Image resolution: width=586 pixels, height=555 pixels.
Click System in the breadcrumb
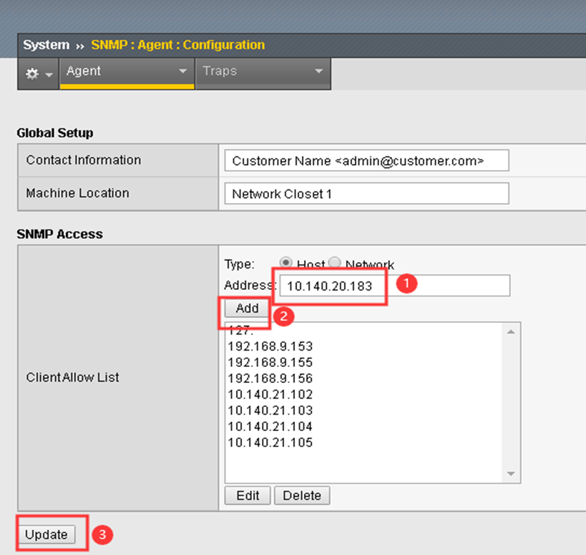[x=46, y=45]
